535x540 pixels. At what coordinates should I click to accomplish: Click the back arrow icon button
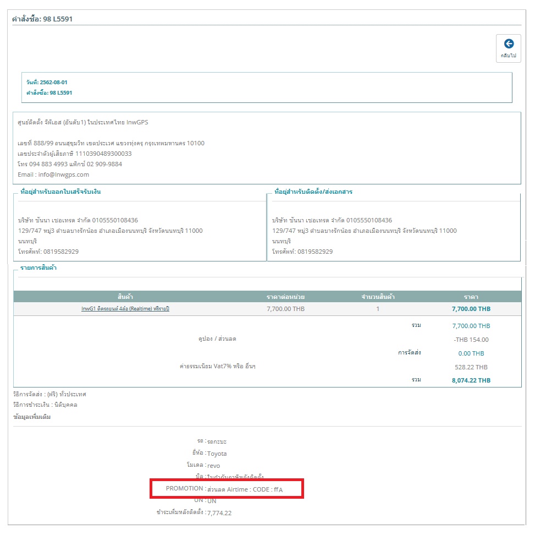point(508,48)
